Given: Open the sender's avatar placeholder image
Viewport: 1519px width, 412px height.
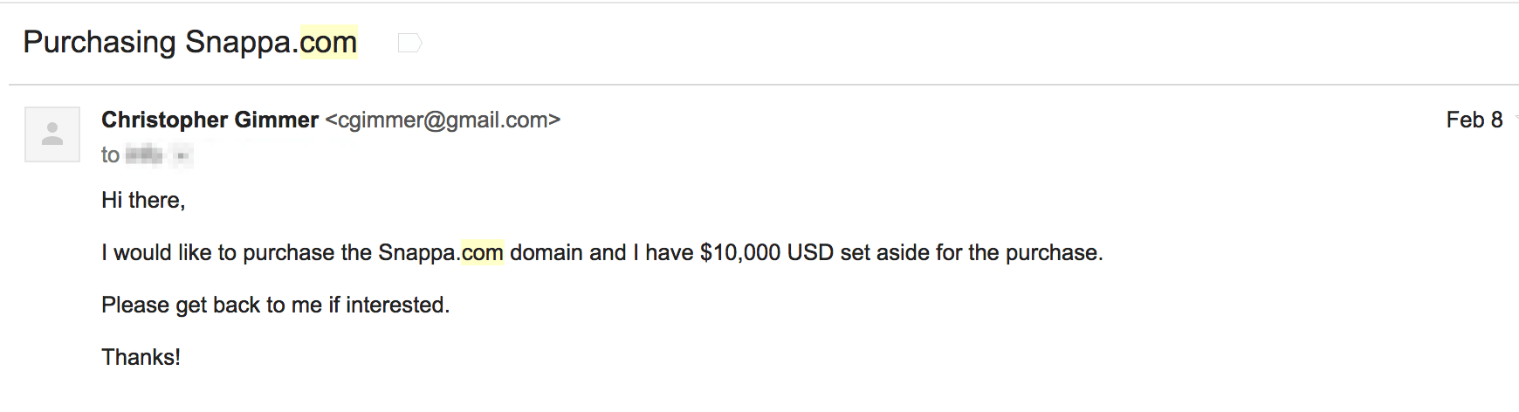Looking at the screenshot, I should click(52, 134).
